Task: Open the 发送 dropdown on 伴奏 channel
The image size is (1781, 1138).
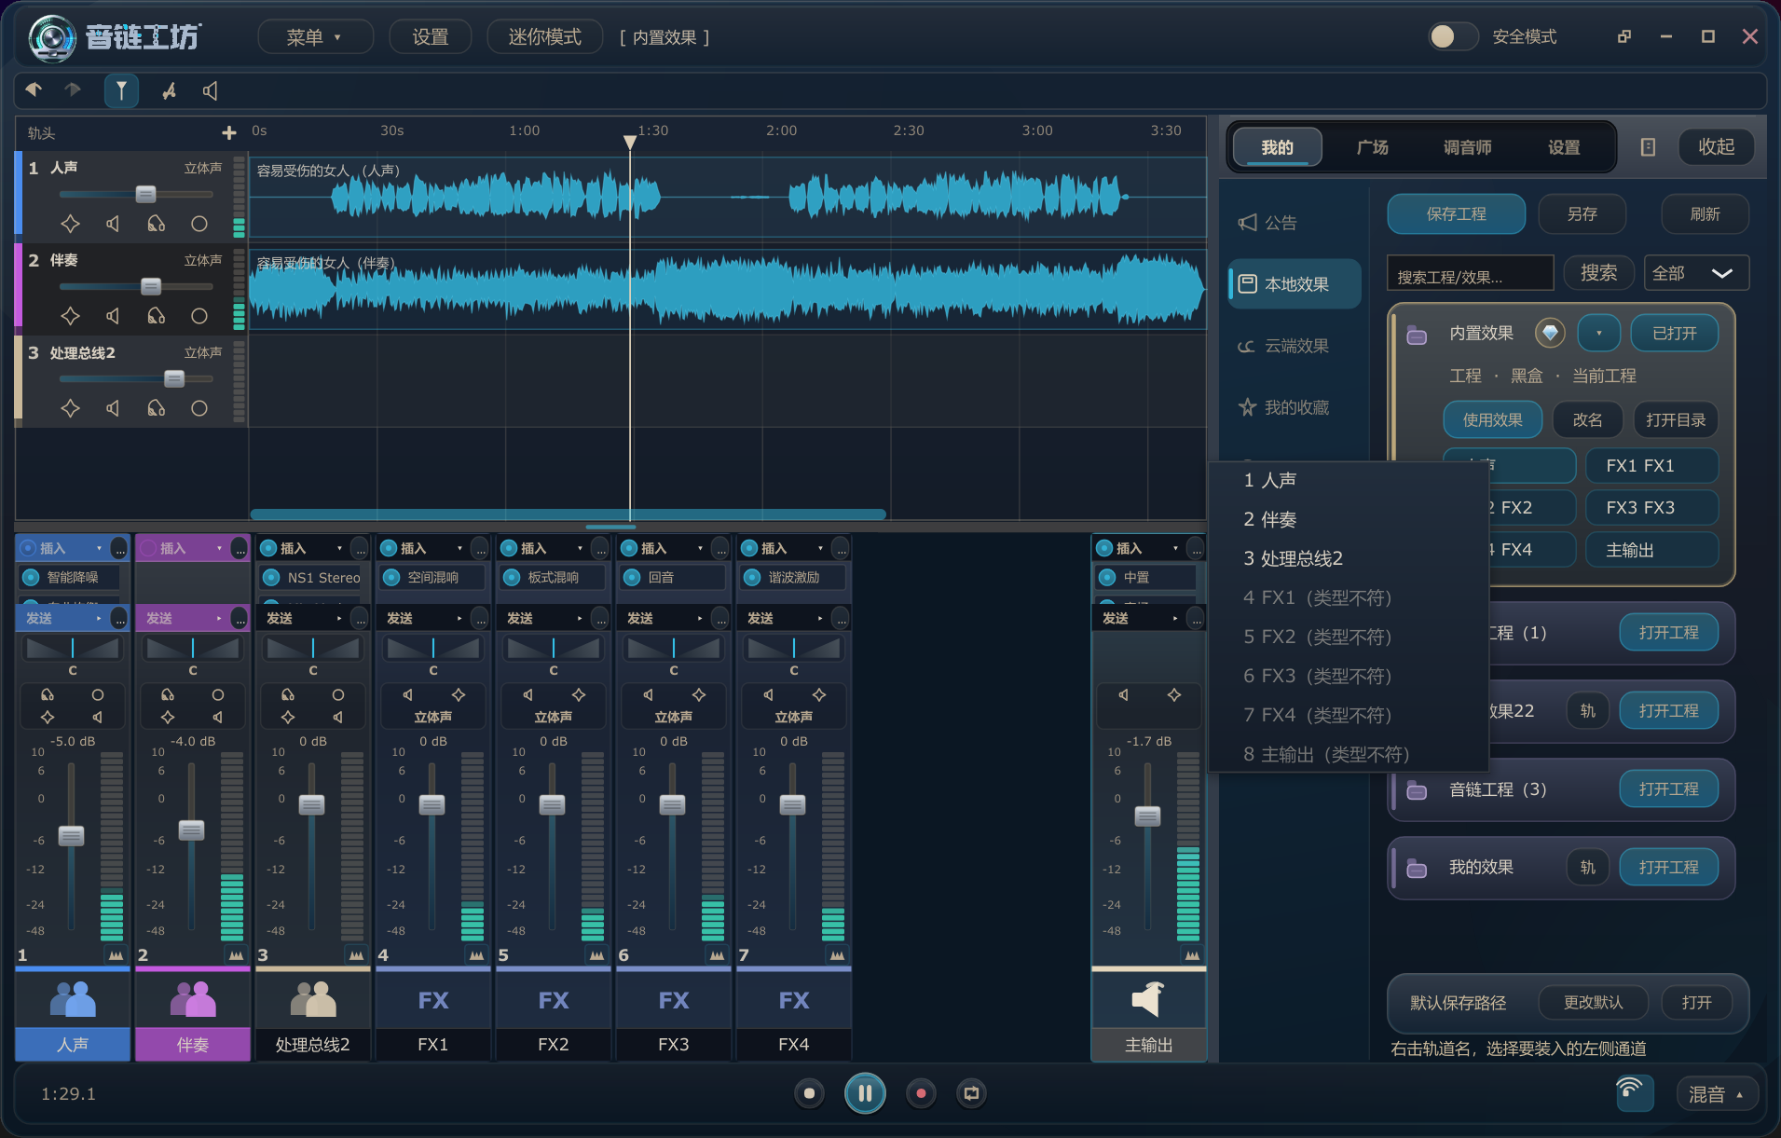Action: coord(219,618)
